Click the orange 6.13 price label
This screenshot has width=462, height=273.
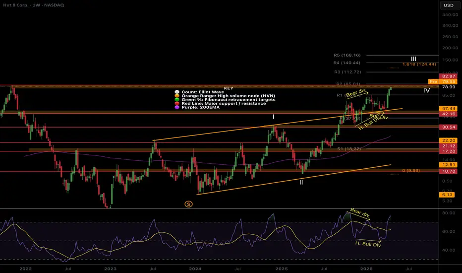pyautogui.click(x=447, y=195)
